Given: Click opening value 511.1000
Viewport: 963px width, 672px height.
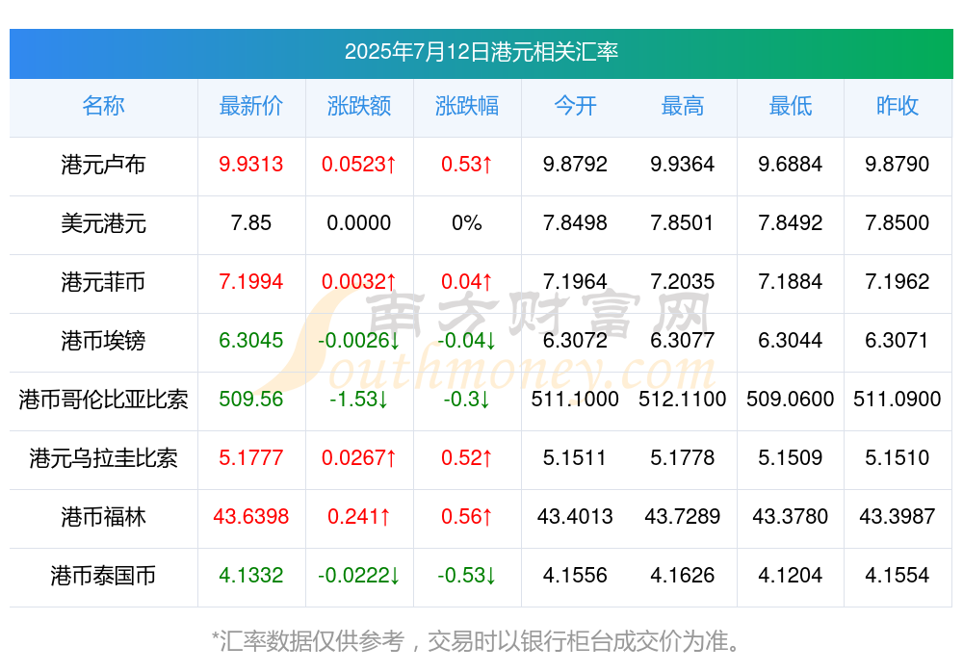Looking at the screenshot, I should pyautogui.click(x=575, y=400).
